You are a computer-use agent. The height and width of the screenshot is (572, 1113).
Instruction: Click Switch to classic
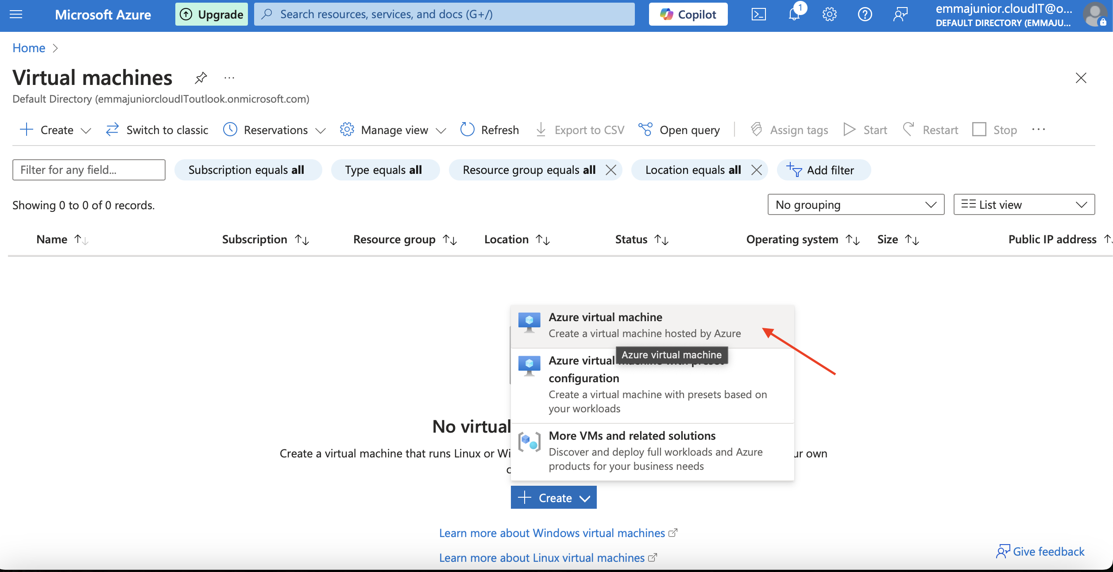click(x=157, y=130)
